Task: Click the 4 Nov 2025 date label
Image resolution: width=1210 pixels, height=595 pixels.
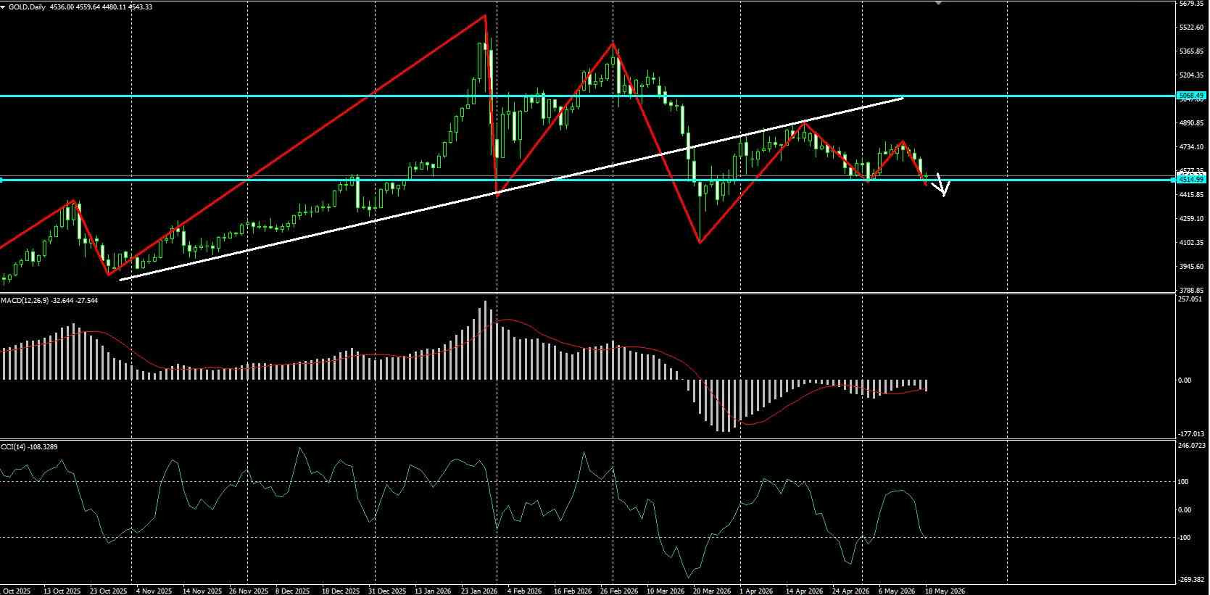Action: coord(154,591)
